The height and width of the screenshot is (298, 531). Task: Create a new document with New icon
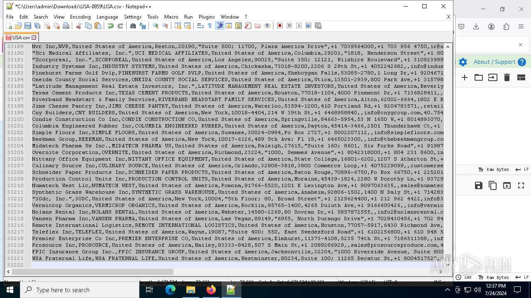[9, 26]
